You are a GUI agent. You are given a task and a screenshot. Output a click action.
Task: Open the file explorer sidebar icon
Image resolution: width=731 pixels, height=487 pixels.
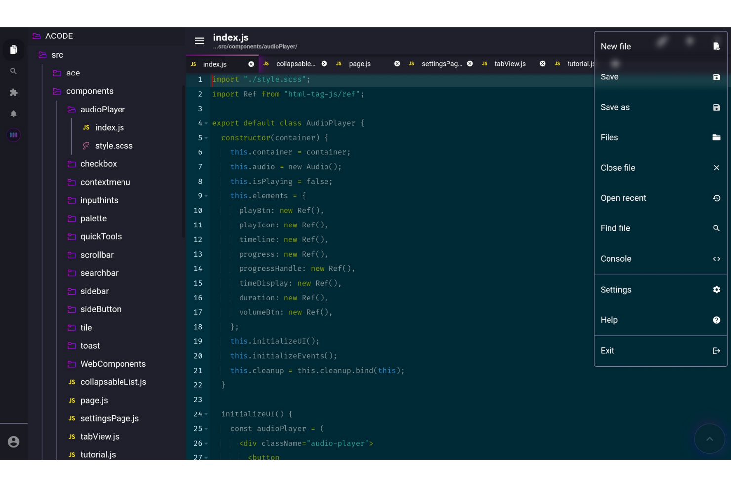(13, 49)
